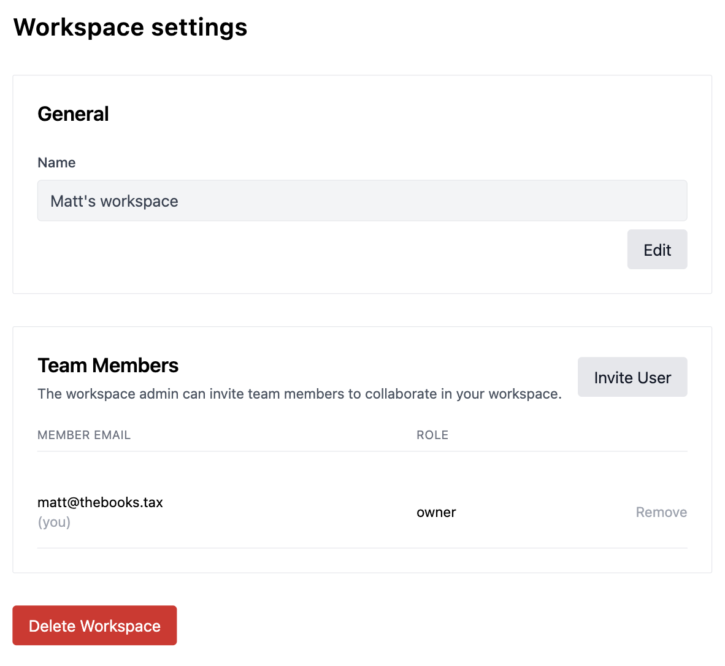
Task: Click the Name field label
Action: 56,163
